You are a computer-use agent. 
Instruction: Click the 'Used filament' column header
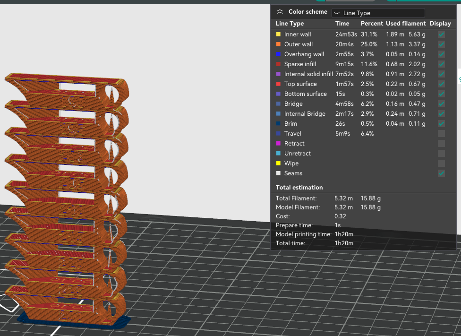pos(406,24)
